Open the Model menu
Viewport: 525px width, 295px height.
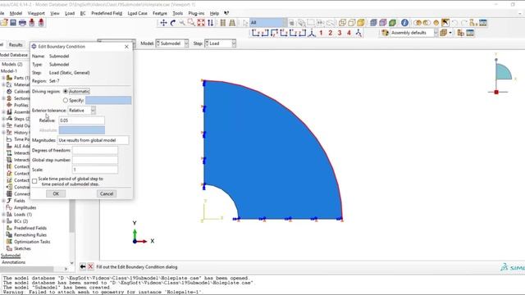pos(16,13)
